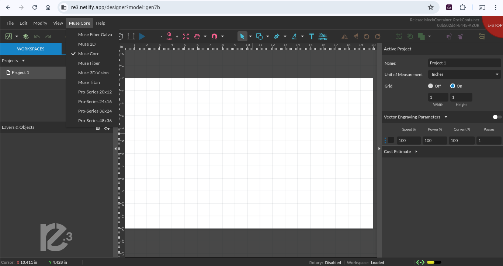Click the Speed % value field
The image size is (503, 266).
pyautogui.click(x=409, y=141)
